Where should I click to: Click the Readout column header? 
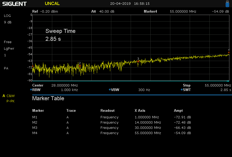point(107,111)
